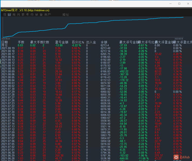This screenshot has width=192, height=161.
Task: Open the 备 notes tab
Action: click(41, 14)
